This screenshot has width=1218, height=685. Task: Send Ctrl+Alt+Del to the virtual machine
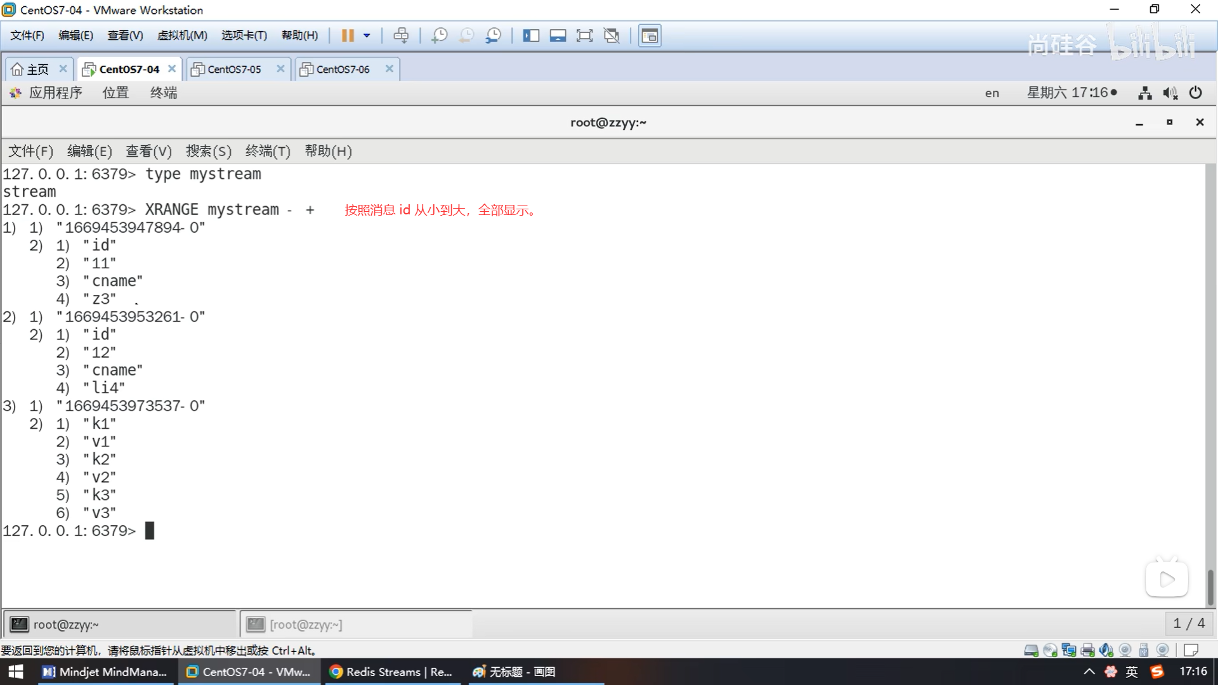[401, 36]
